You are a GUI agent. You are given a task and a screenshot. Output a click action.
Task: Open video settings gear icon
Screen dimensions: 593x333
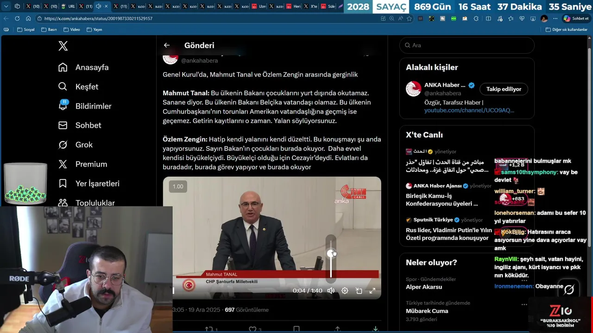pyautogui.click(x=345, y=291)
